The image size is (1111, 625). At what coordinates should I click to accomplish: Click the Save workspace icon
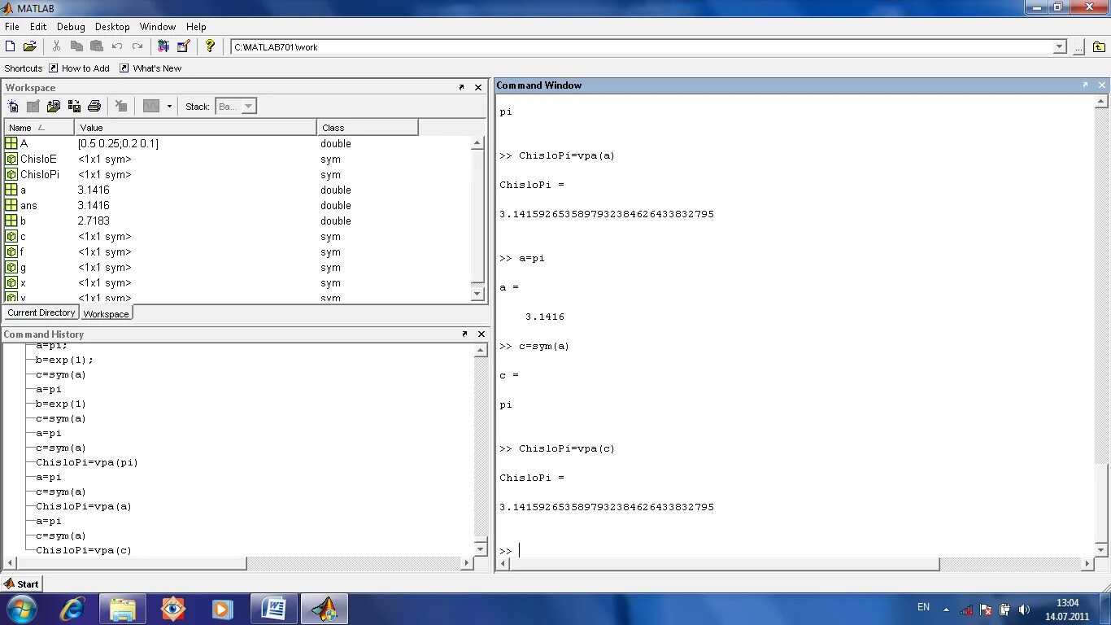74,106
